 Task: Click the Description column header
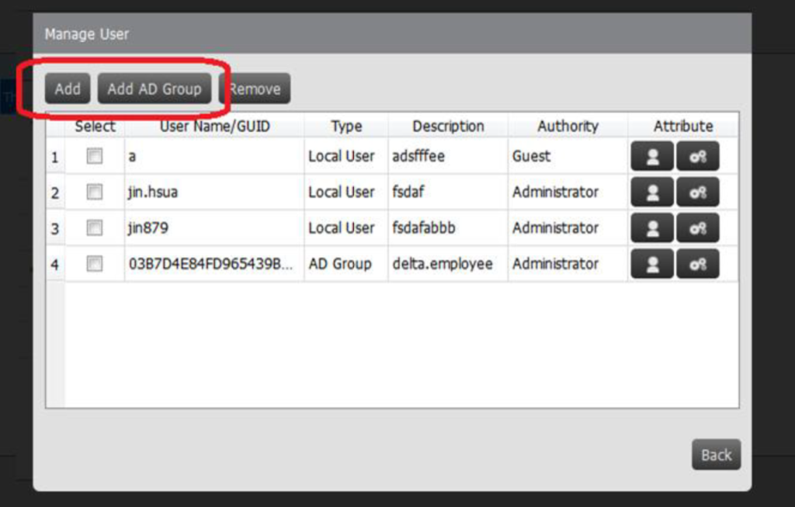point(448,126)
